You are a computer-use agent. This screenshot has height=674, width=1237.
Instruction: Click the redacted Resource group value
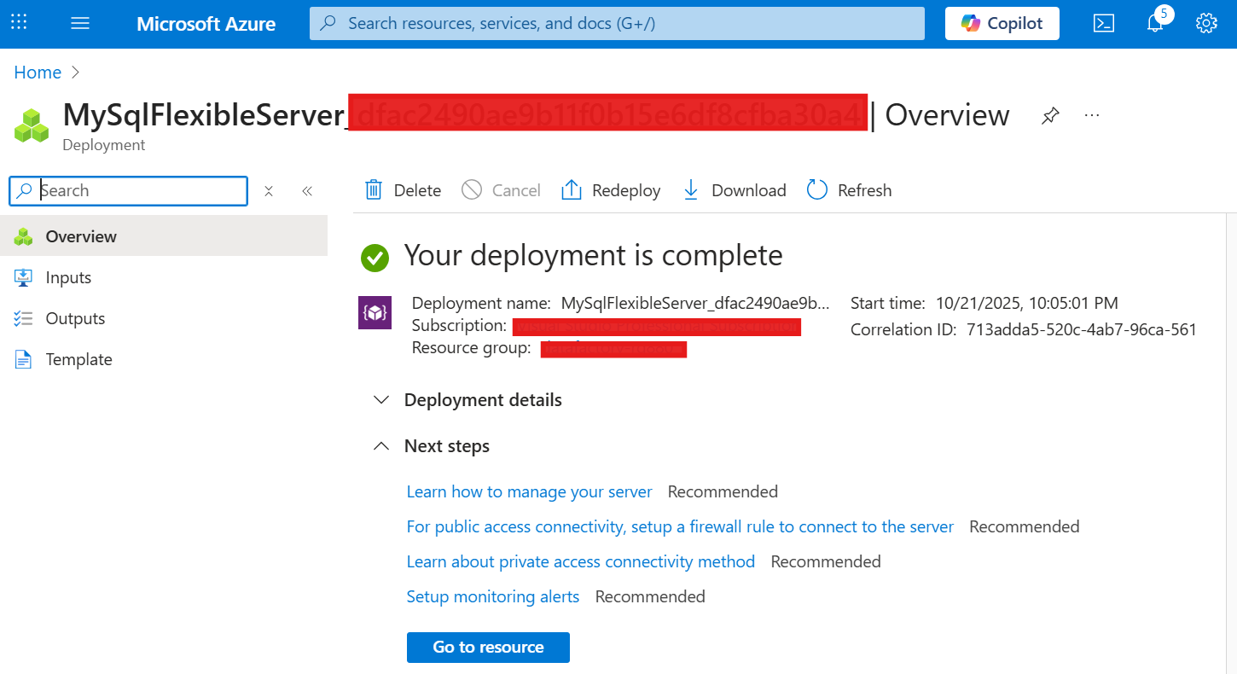coord(613,349)
